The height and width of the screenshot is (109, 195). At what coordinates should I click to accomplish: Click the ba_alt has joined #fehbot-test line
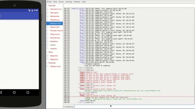point(123,91)
